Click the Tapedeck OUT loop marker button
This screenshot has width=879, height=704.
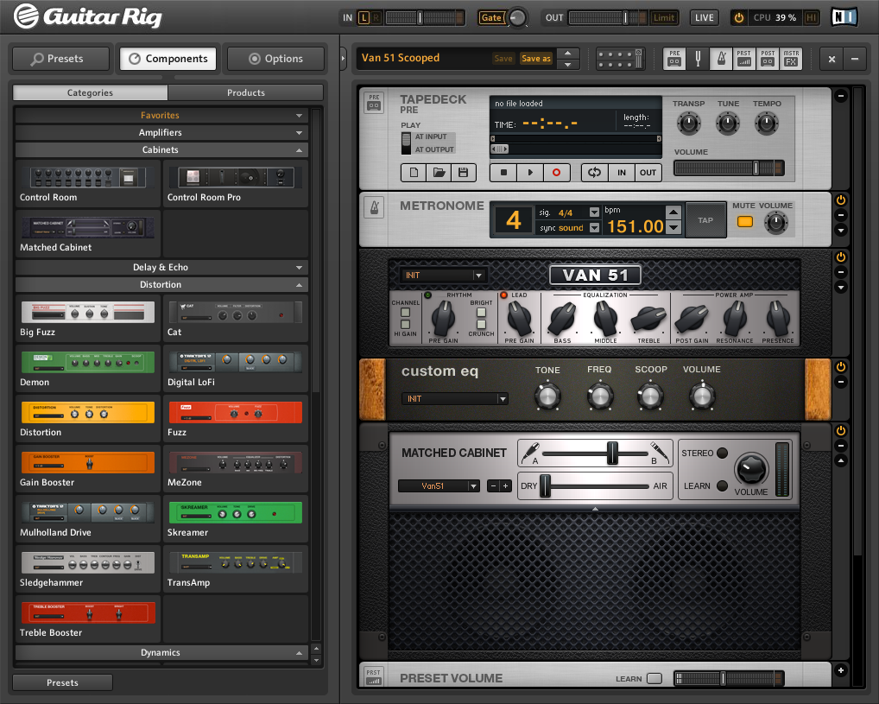[648, 173]
